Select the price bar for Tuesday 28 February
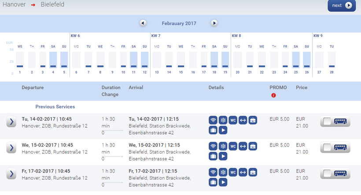The height and width of the screenshot is (195, 361). (332, 60)
